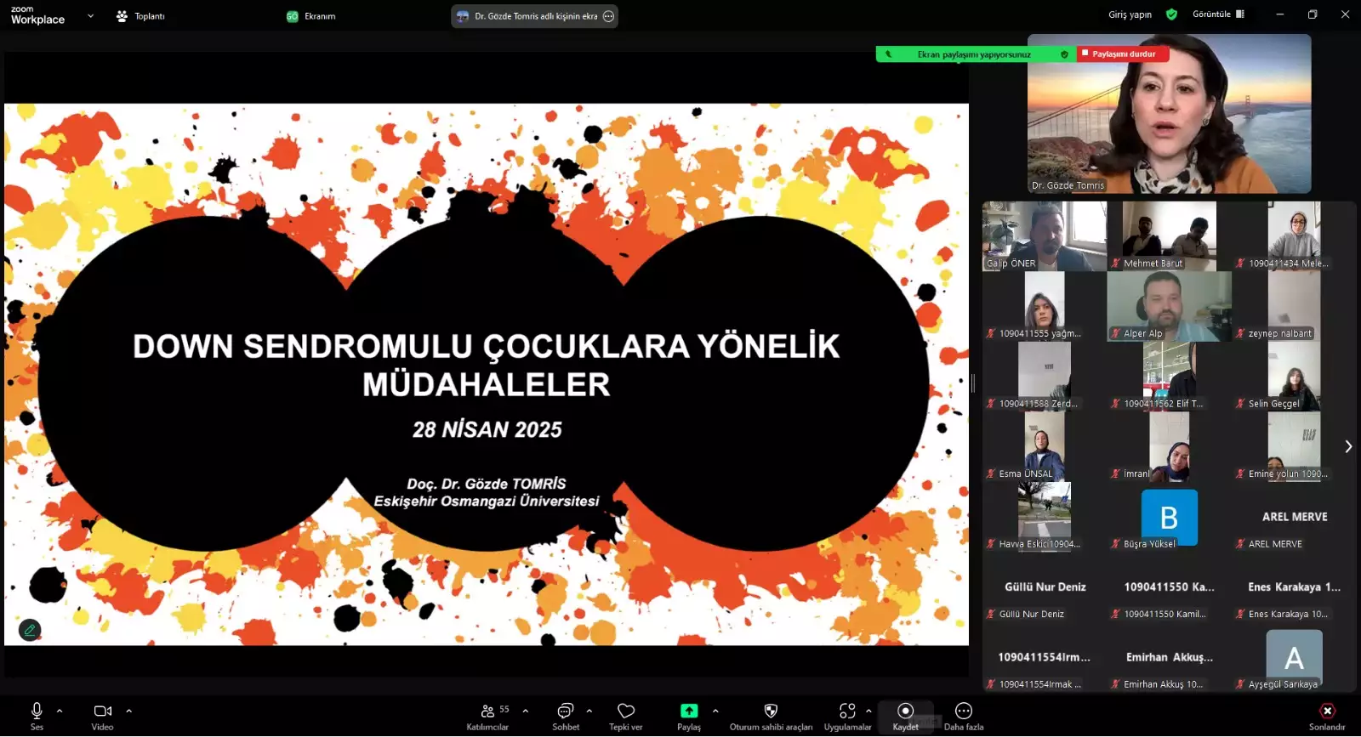Click Büşra Yüksel B avatar tile
This screenshot has height=737, width=1361.
(1169, 517)
